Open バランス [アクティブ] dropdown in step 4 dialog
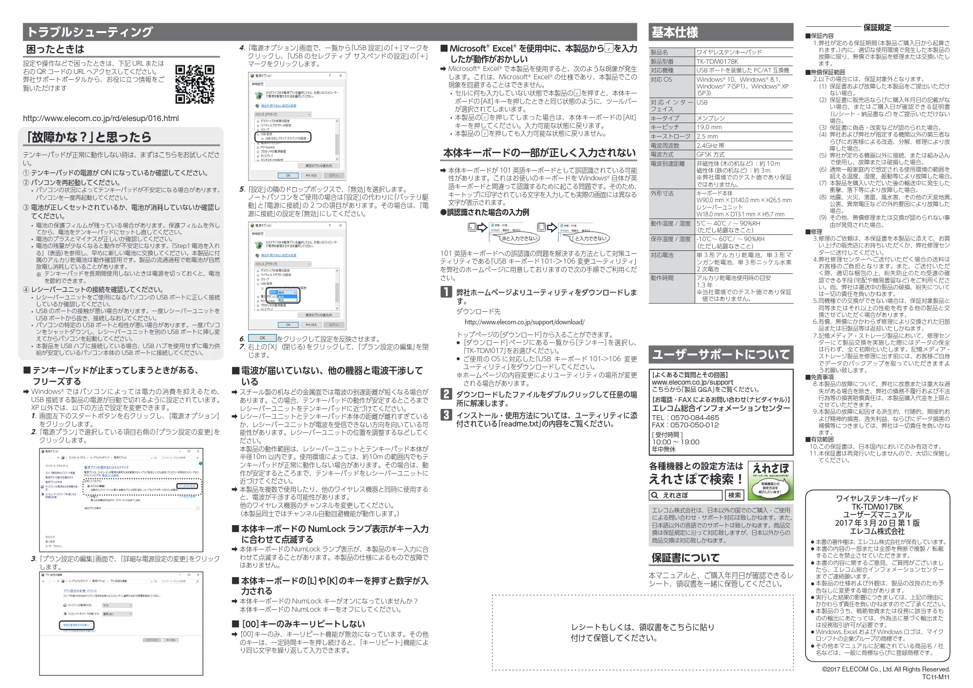This screenshot has height=688, width=973. (x=283, y=114)
